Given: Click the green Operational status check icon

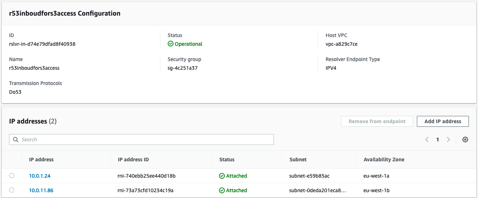Looking at the screenshot, I should point(170,44).
